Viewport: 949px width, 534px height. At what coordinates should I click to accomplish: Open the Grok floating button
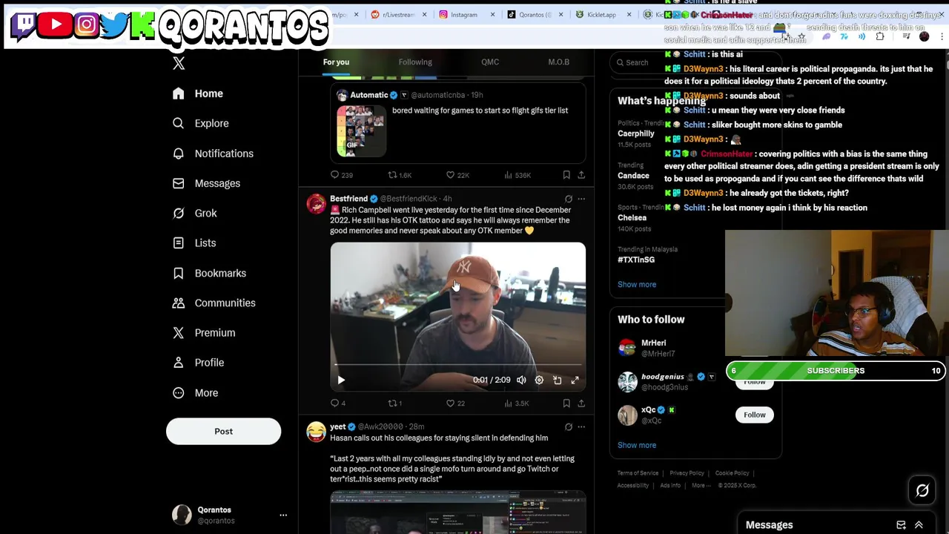point(922,491)
